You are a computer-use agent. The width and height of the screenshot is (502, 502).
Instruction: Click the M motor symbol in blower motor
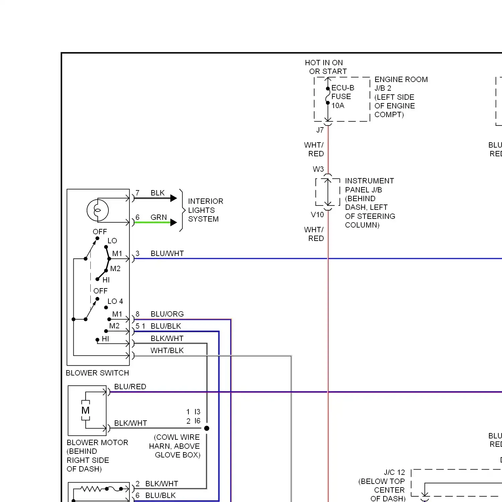[x=86, y=410]
